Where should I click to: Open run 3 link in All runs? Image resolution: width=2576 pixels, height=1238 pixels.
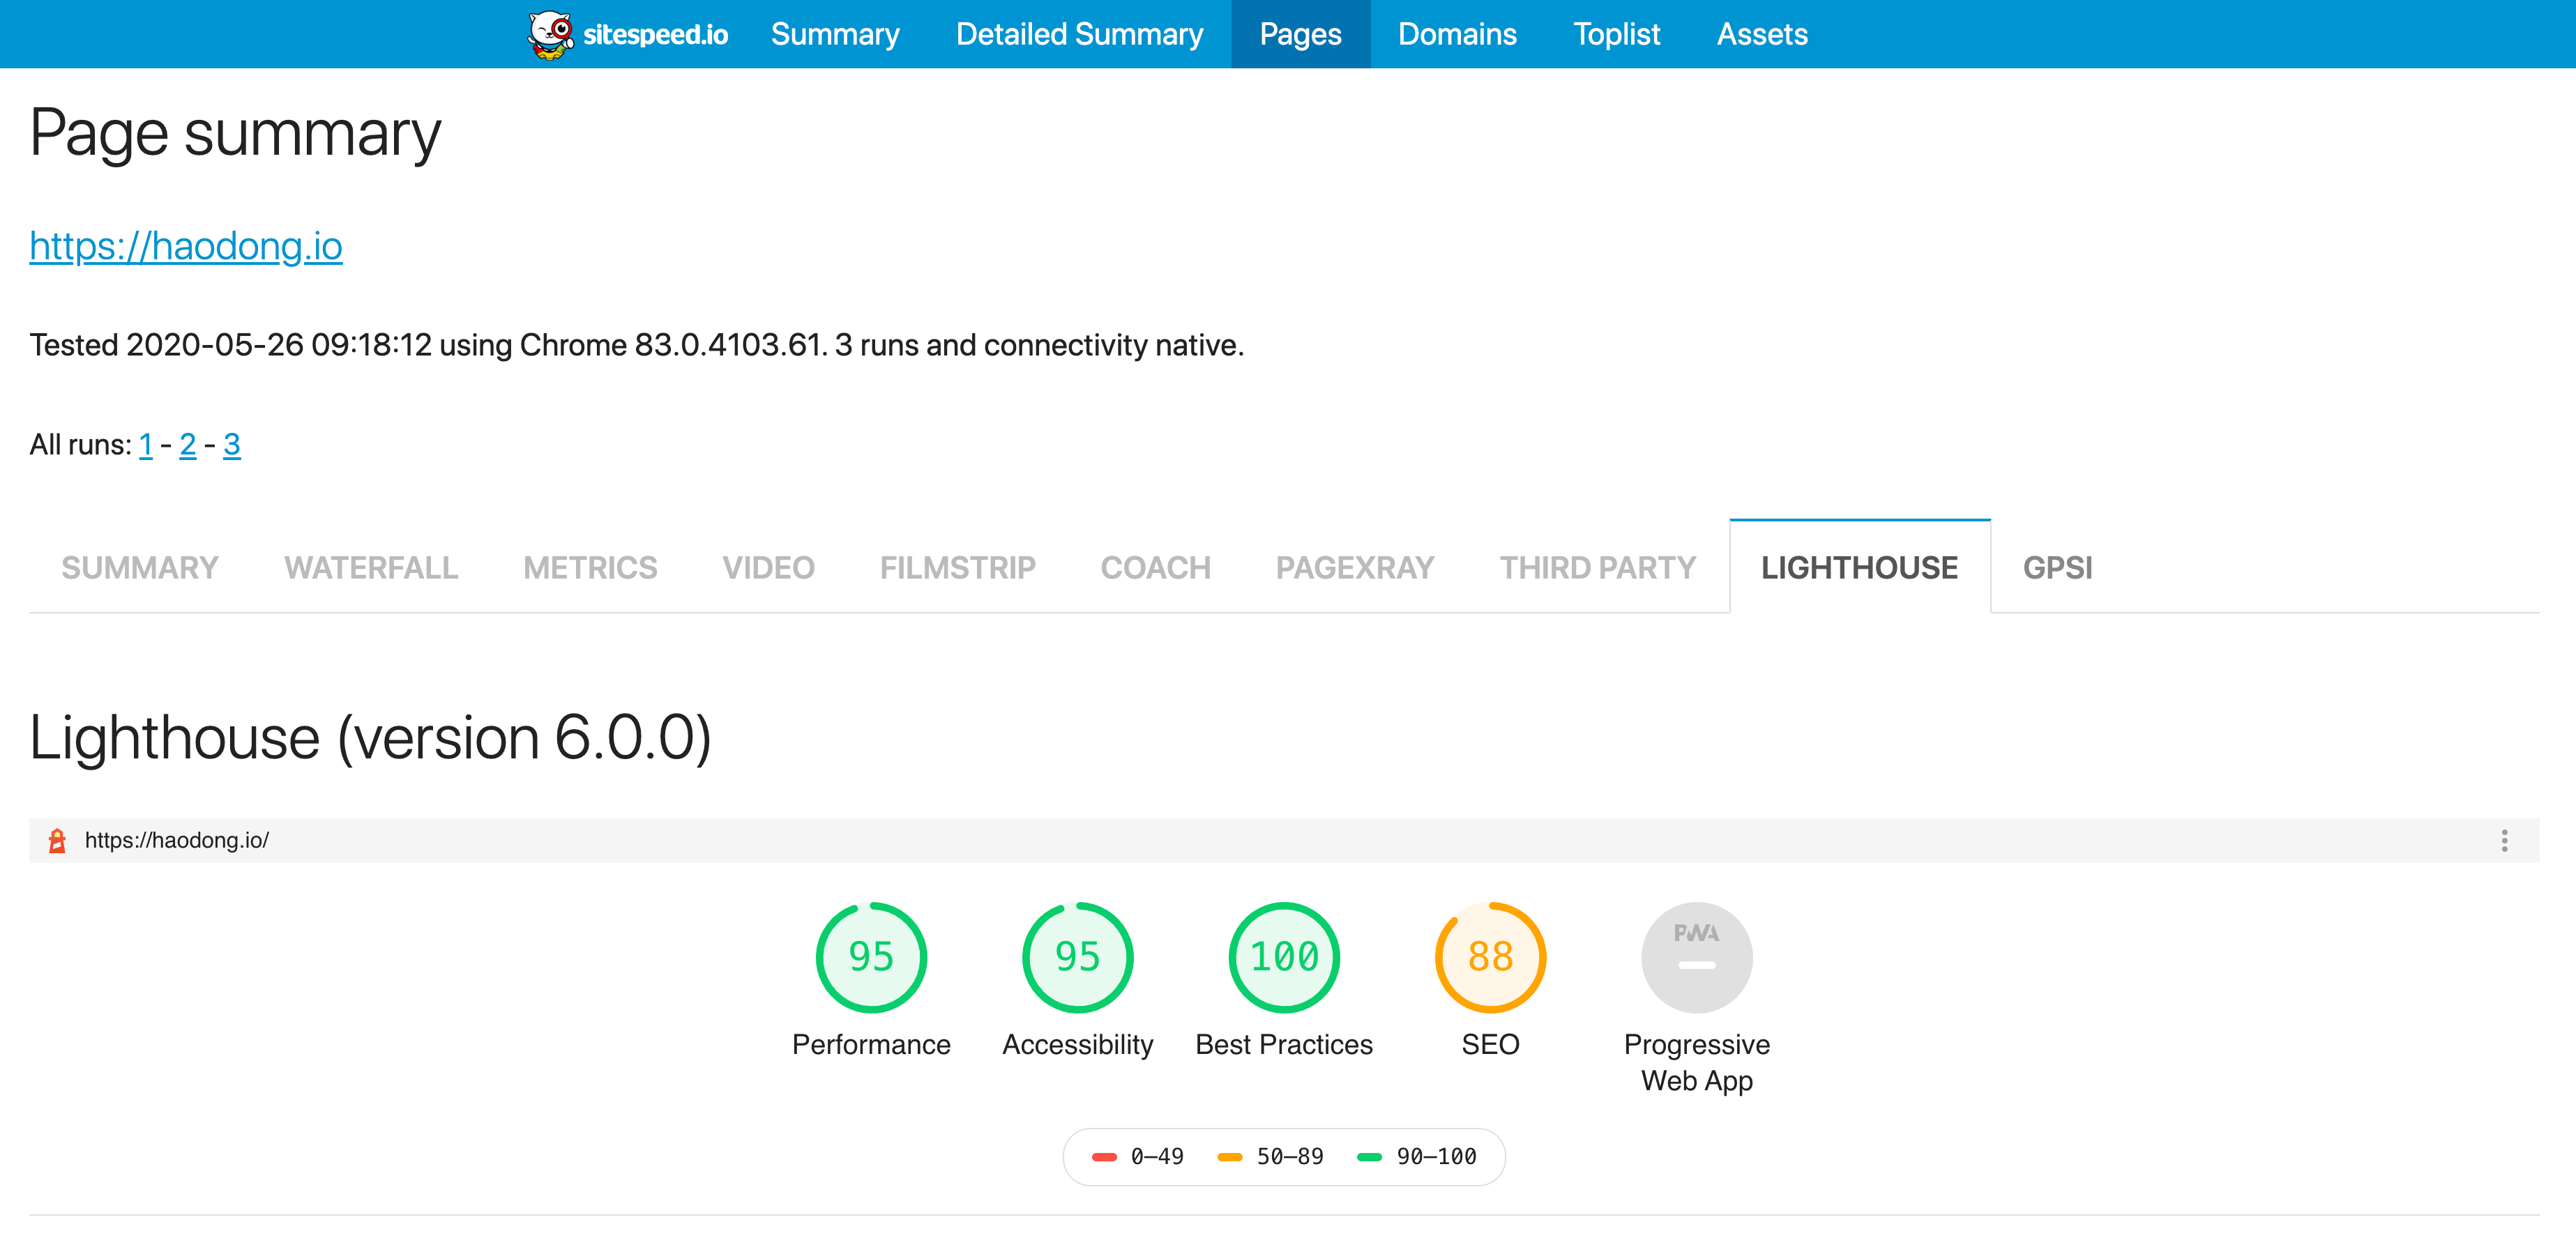231,445
